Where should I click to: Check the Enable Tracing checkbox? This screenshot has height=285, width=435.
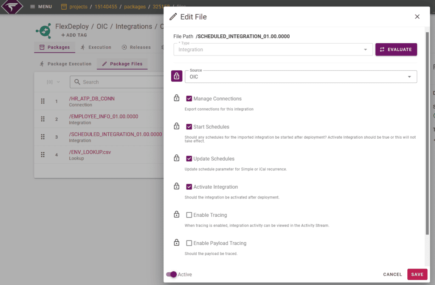click(189, 215)
